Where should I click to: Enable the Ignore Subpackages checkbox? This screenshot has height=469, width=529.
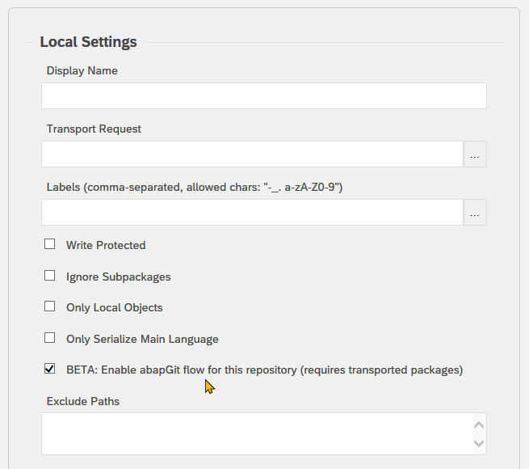(x=49, y=276)
